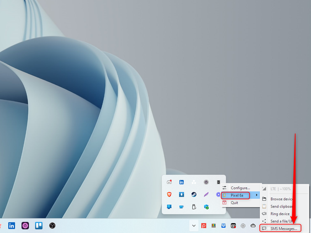Click the gray power-symbol tray icon
The height and width of the screenshot is (233, 311).
click(206, 182)
